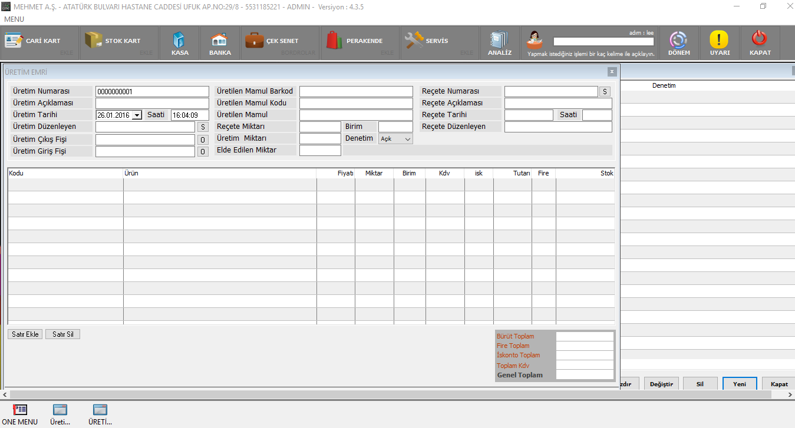Open the Analiz module
Image resolution: width=795 pixels, height=428 pixels.
(499, 43)
